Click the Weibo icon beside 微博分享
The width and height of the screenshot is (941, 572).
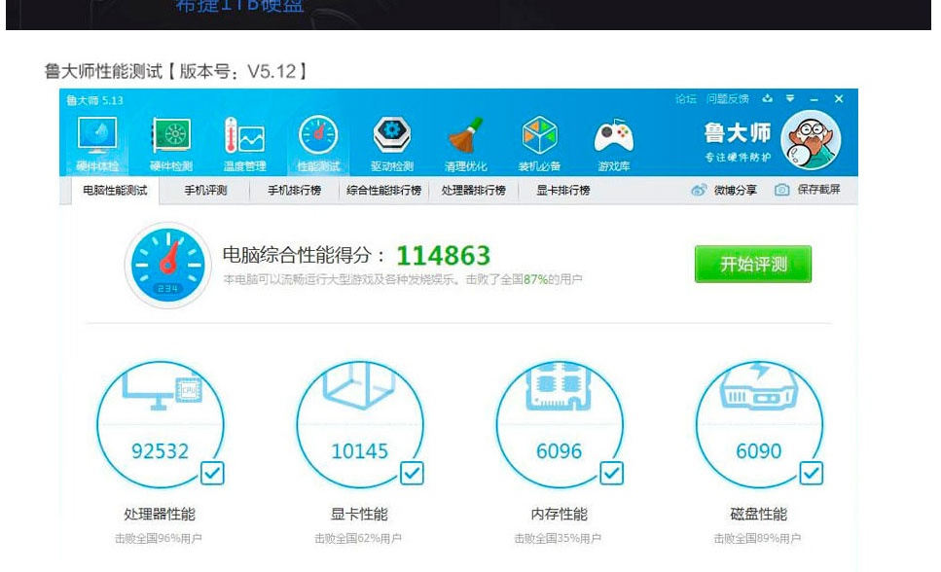(699, 191)
